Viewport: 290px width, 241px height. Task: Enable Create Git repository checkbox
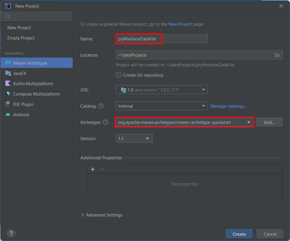coord(118,75)
